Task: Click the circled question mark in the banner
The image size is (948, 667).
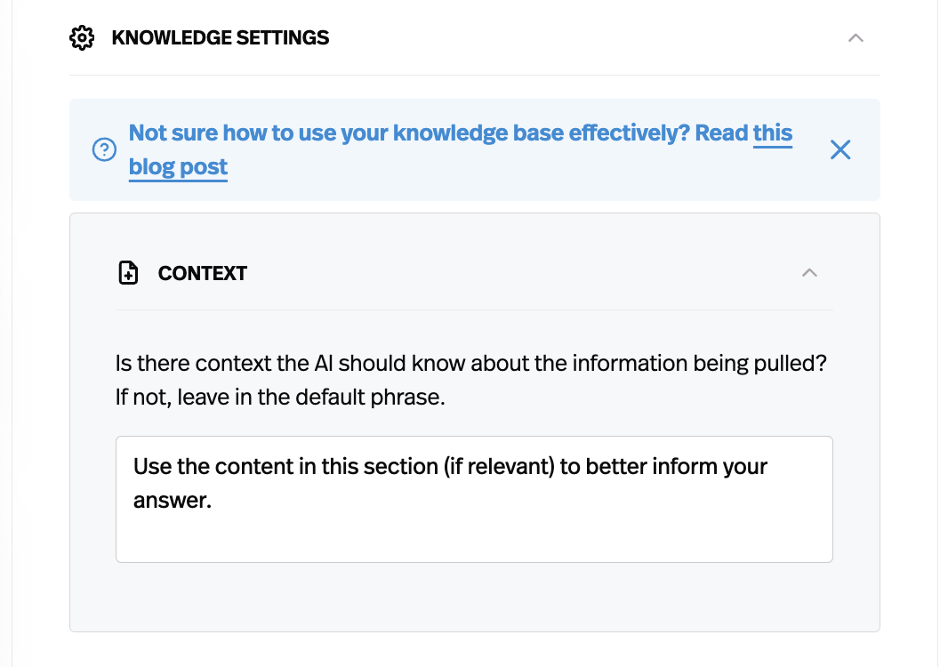Action: pyautogui.click(x=104, y=150)
